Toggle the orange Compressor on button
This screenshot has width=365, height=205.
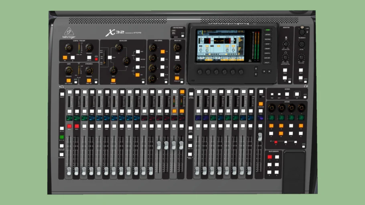coord(89,80)
